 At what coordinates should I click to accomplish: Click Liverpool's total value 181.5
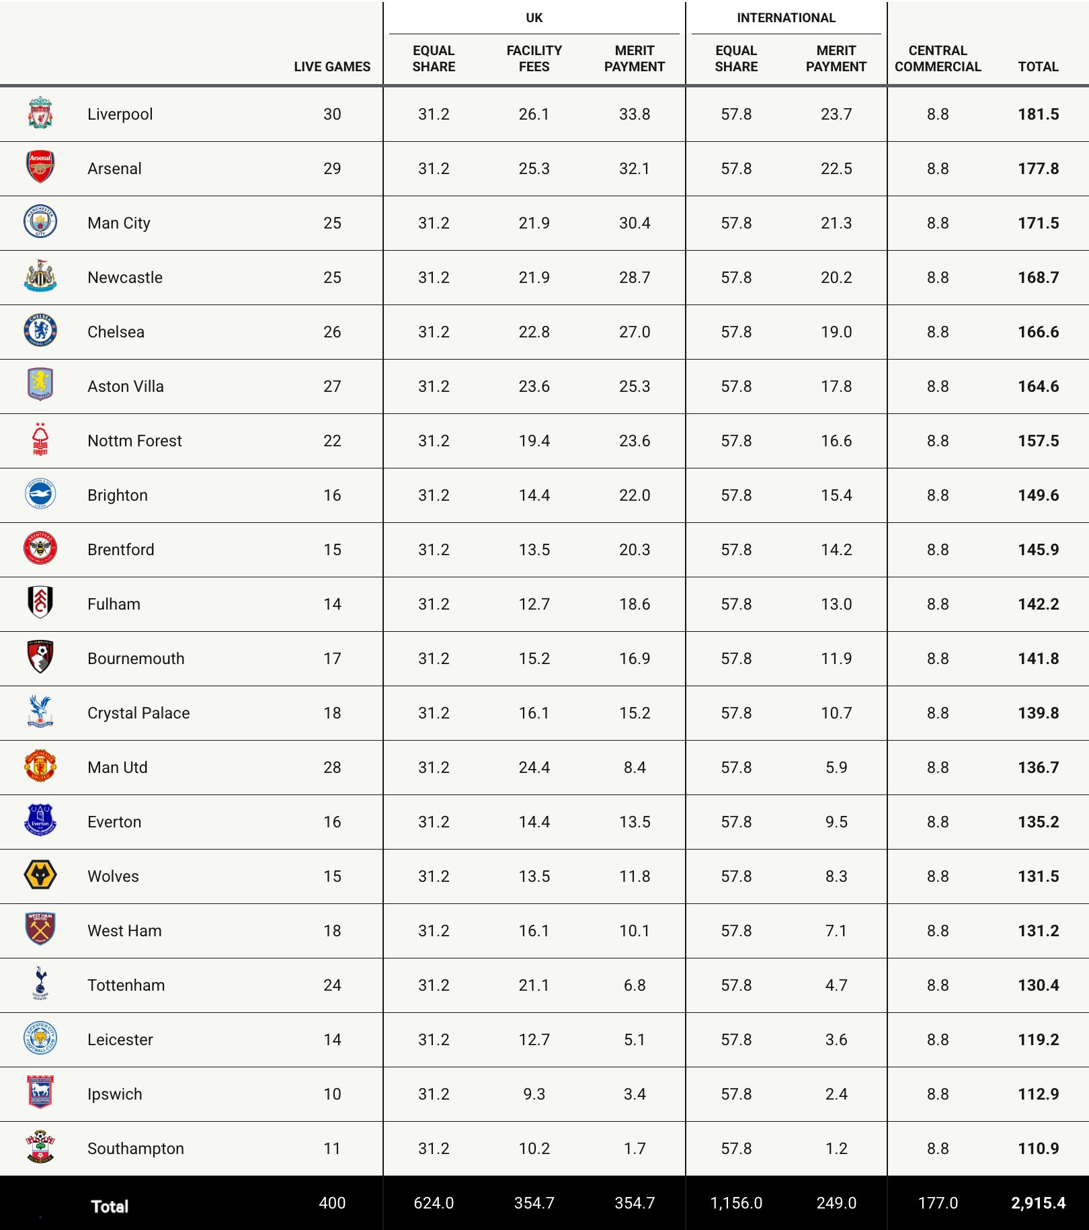point(1038,114)
